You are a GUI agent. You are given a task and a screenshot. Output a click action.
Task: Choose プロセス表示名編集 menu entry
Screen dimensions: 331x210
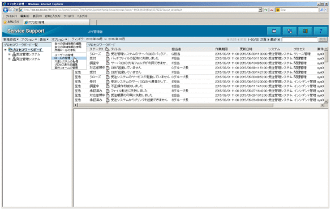point(66,65)
